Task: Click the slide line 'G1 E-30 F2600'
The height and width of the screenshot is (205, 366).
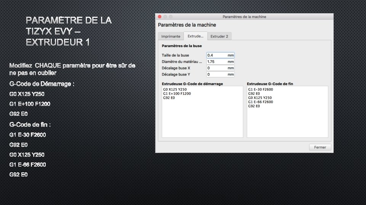Action: (27, 135)
